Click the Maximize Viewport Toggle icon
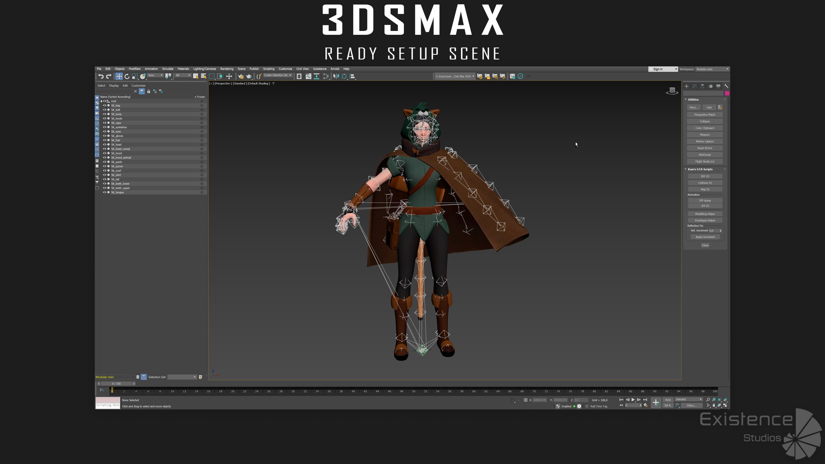825x464 pixels. point(725,406)
